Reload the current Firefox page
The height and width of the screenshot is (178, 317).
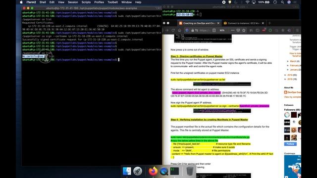click(173, 30)
